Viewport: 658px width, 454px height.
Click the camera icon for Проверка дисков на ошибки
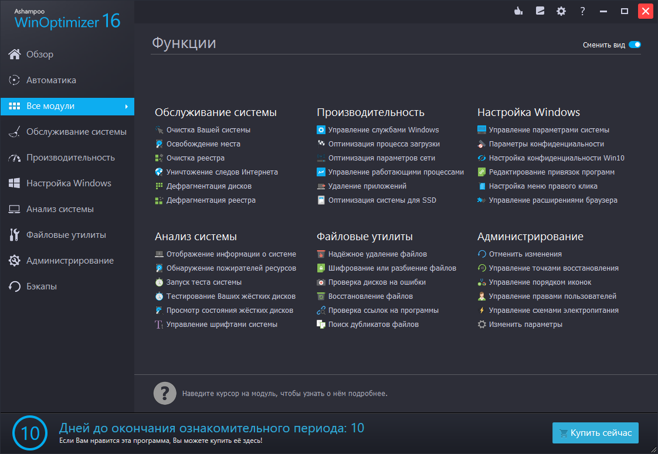[321, 282]
